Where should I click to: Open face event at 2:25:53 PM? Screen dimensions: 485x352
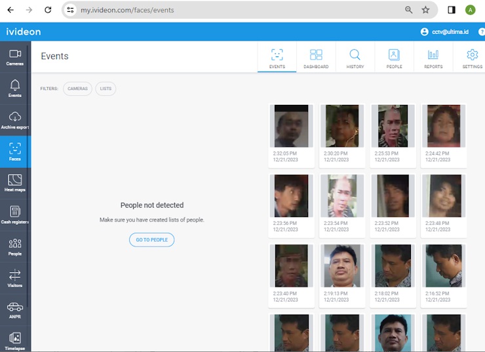tap(393, 136)
